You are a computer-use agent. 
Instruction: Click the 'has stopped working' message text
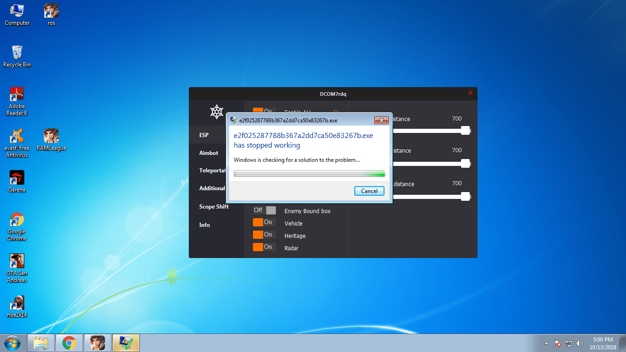[267, 145]
